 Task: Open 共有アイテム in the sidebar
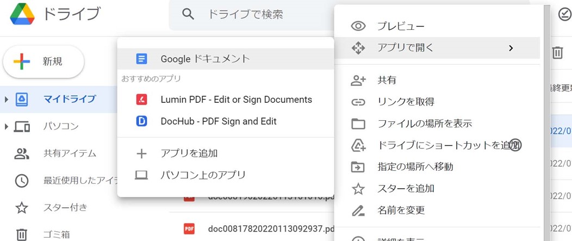tap(70, 154)
